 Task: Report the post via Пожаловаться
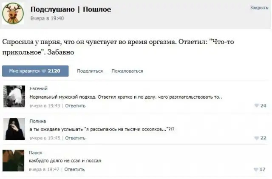pyautogui.click(x=127, y=71)
